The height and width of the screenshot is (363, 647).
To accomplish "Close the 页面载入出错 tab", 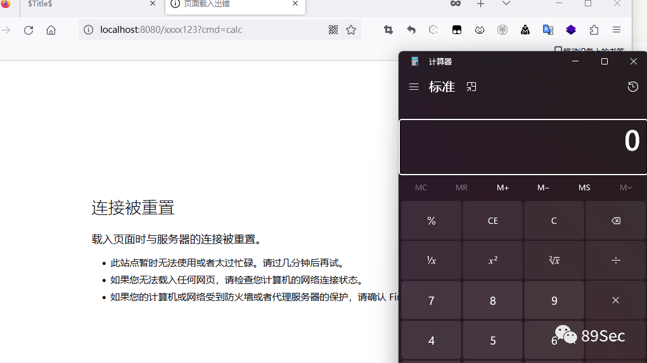I will tap(295, 3).
